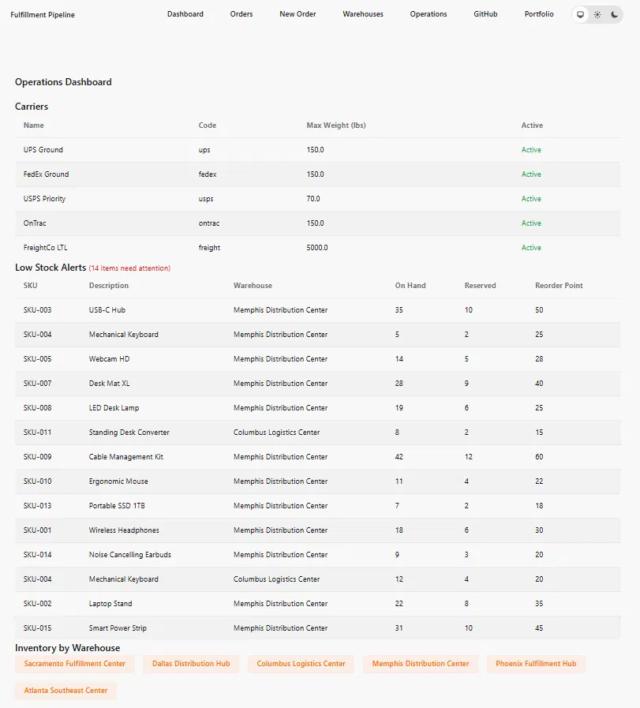The height and width of the screenshot is (708, 640).
Task: Select the Webcam HD description
Action: (x=109, y=359)
